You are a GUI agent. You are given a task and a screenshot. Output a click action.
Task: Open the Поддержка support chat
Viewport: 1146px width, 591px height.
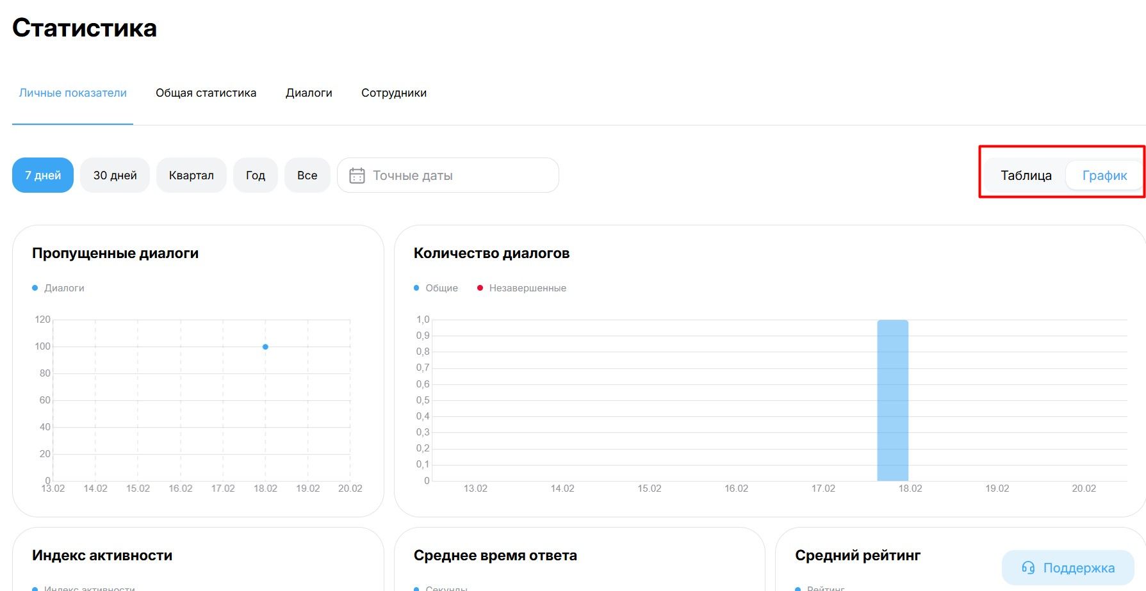pos(1068,568)
